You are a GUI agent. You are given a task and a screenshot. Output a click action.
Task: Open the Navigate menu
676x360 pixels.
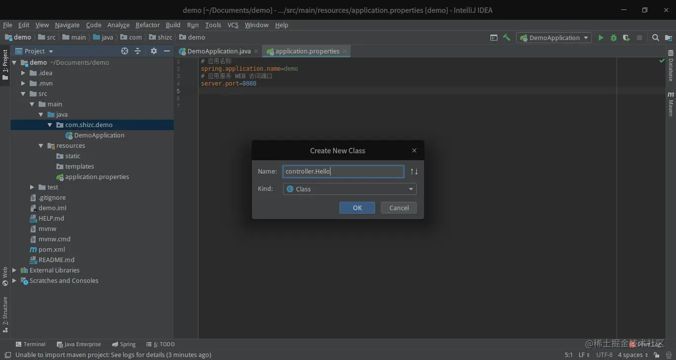[x=67, y=25]
